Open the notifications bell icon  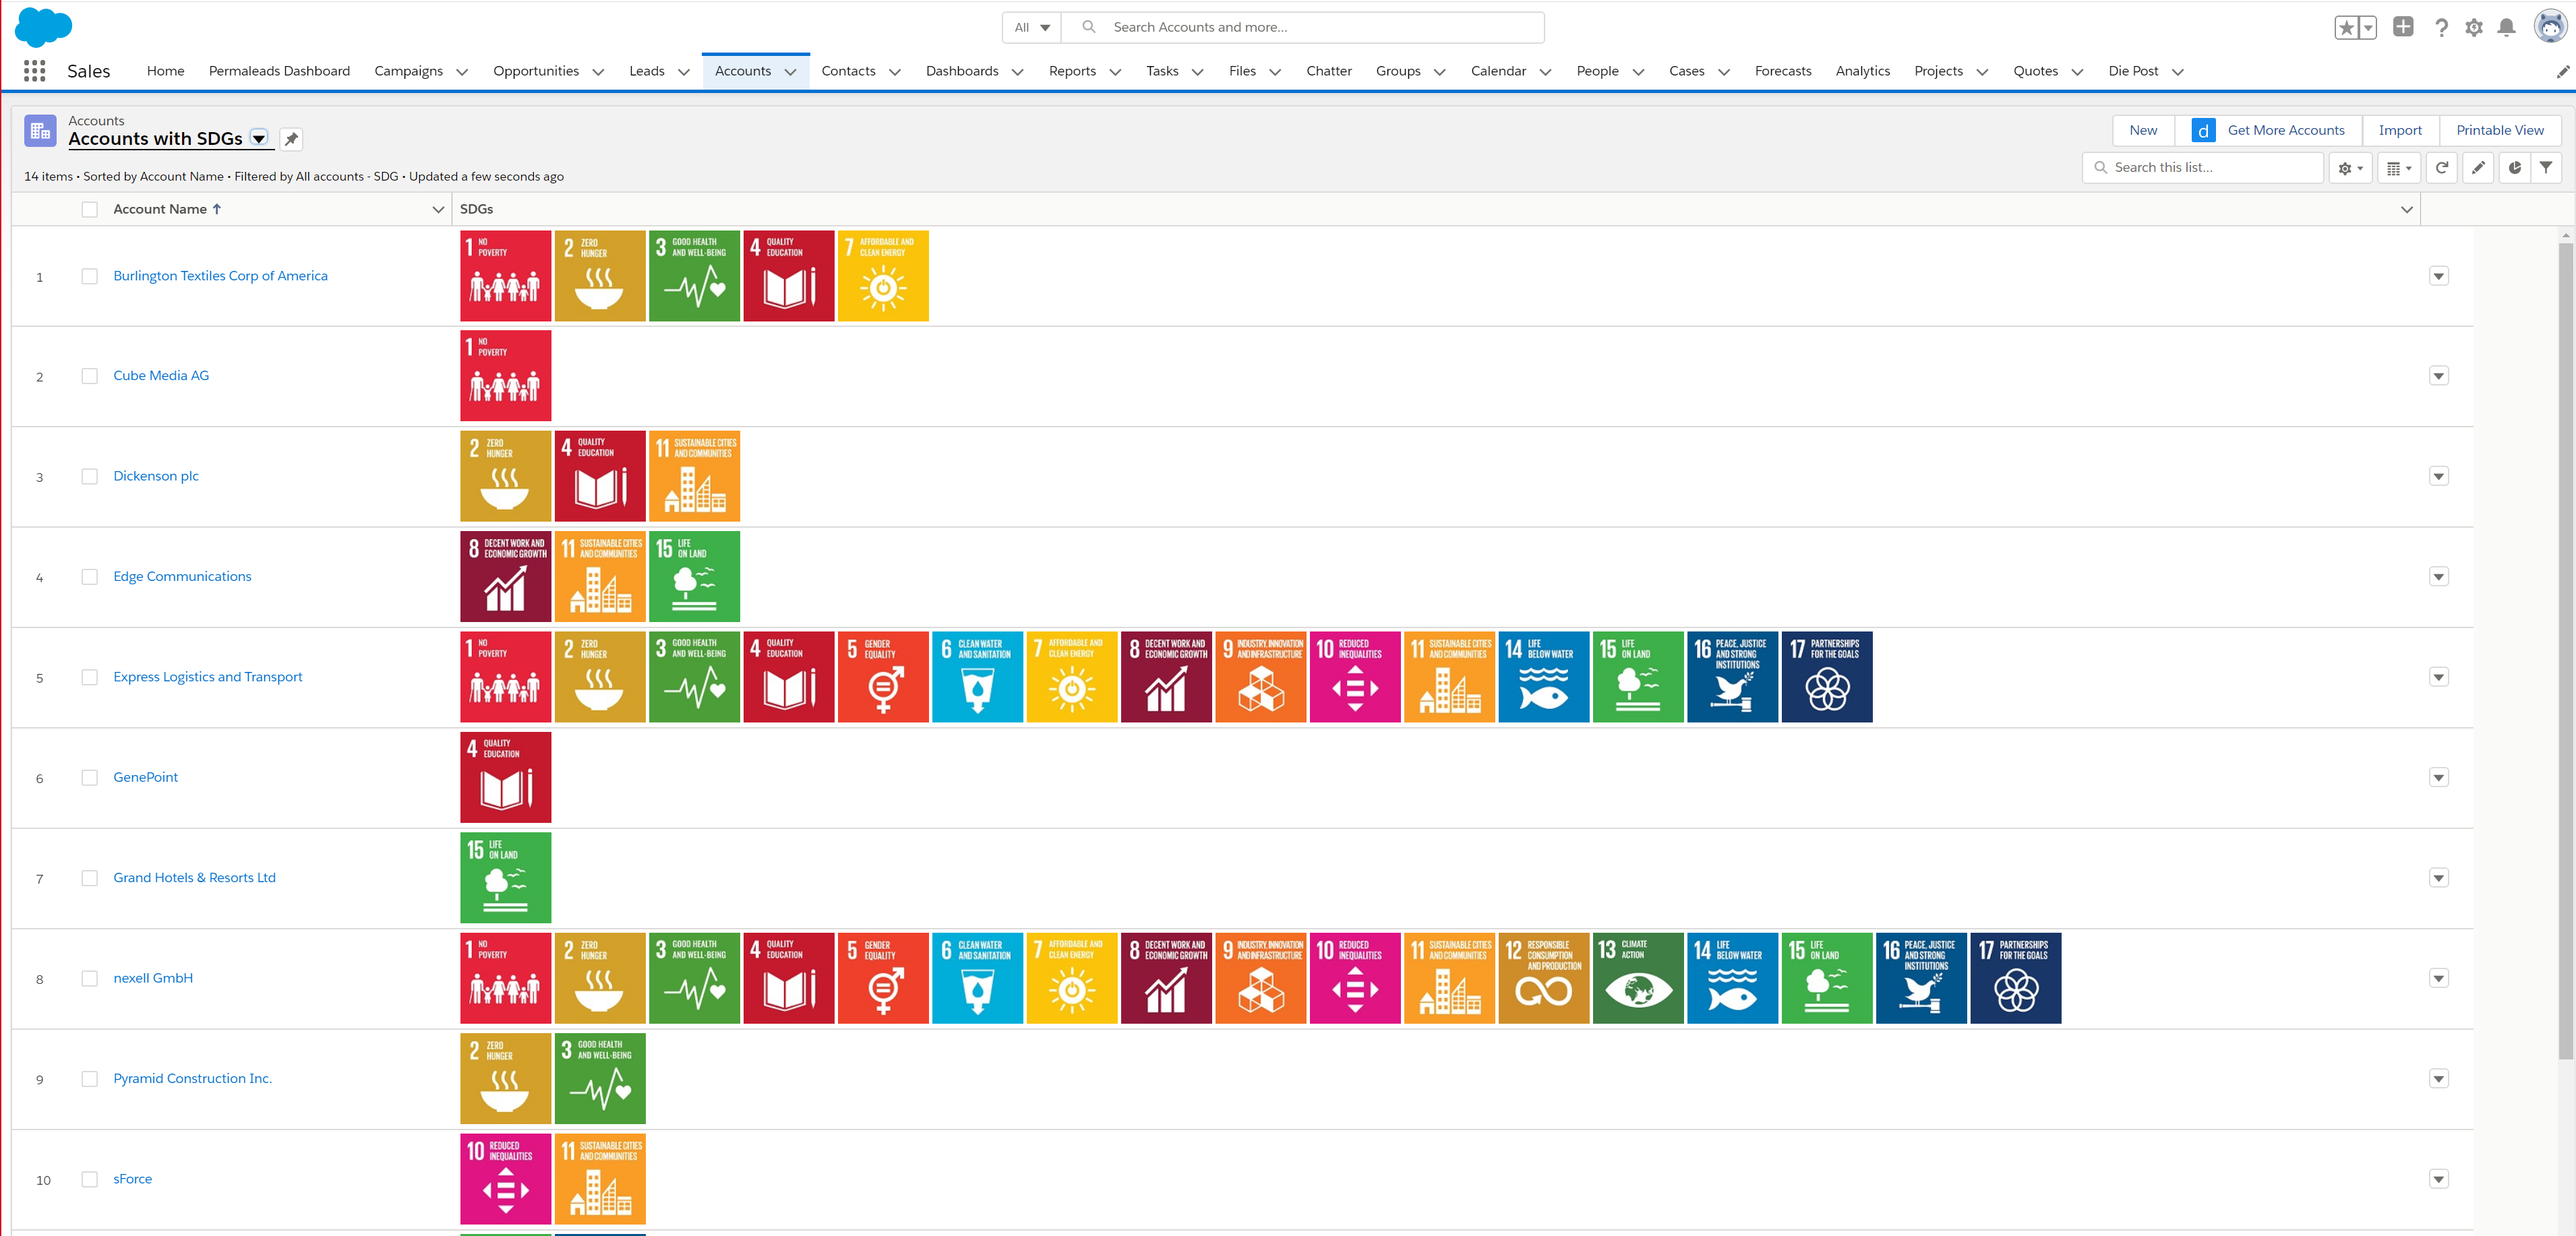[2507, 27]
